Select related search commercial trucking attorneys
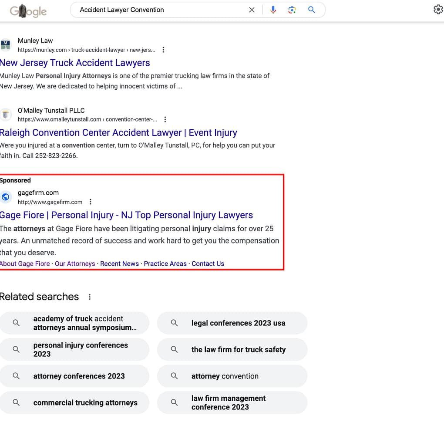 74,402
